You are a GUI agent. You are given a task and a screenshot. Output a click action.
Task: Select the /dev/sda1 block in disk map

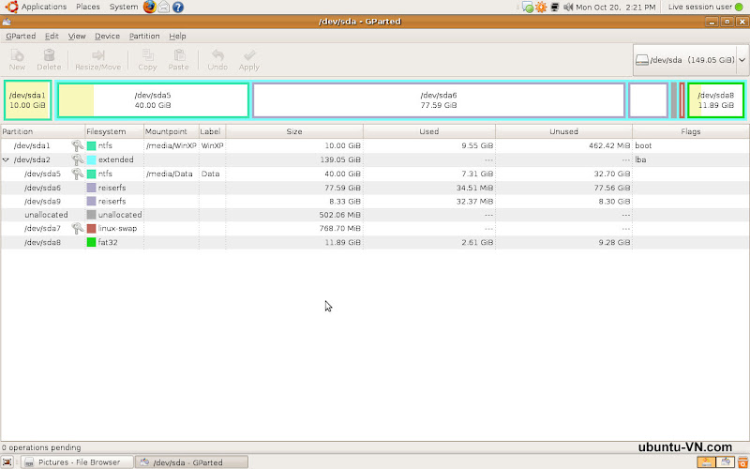(28, 100)
